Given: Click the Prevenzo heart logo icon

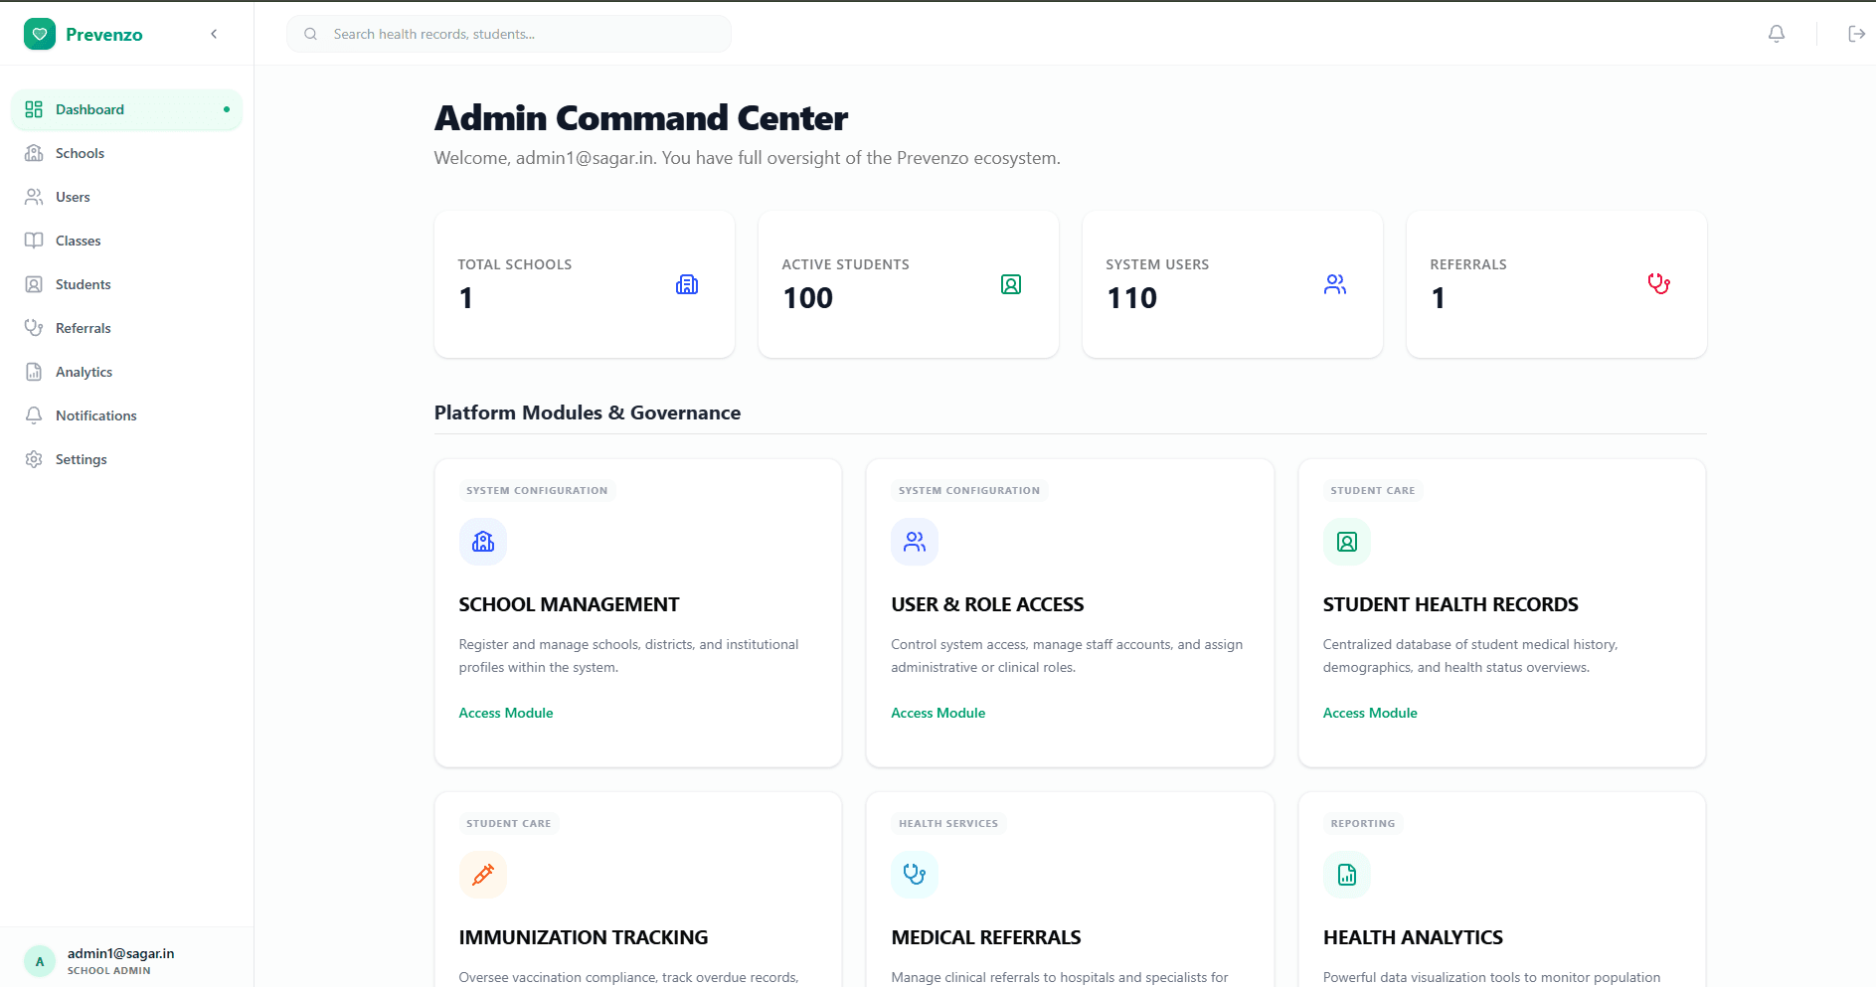Looking at the screenshot, I should click(40, 34).
